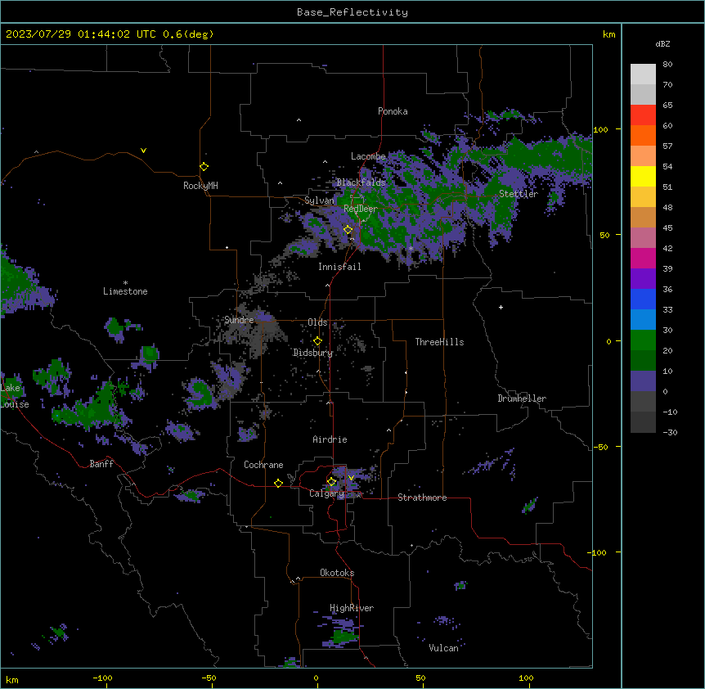Select the yellow diamond marker below Cochrane label

[278, 483]
